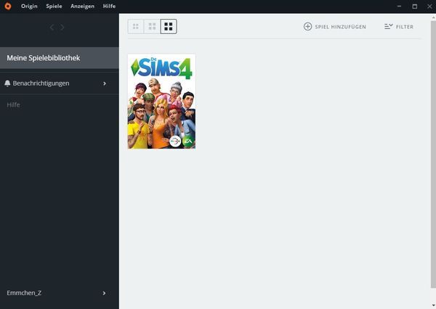Expand the Emmchen_Z chevron
Viewport: 436px width, 309px height.
pos(104,293)
